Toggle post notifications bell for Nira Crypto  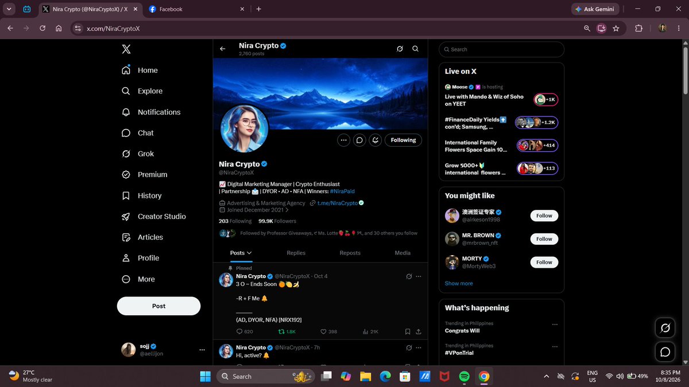click(376, 140)
